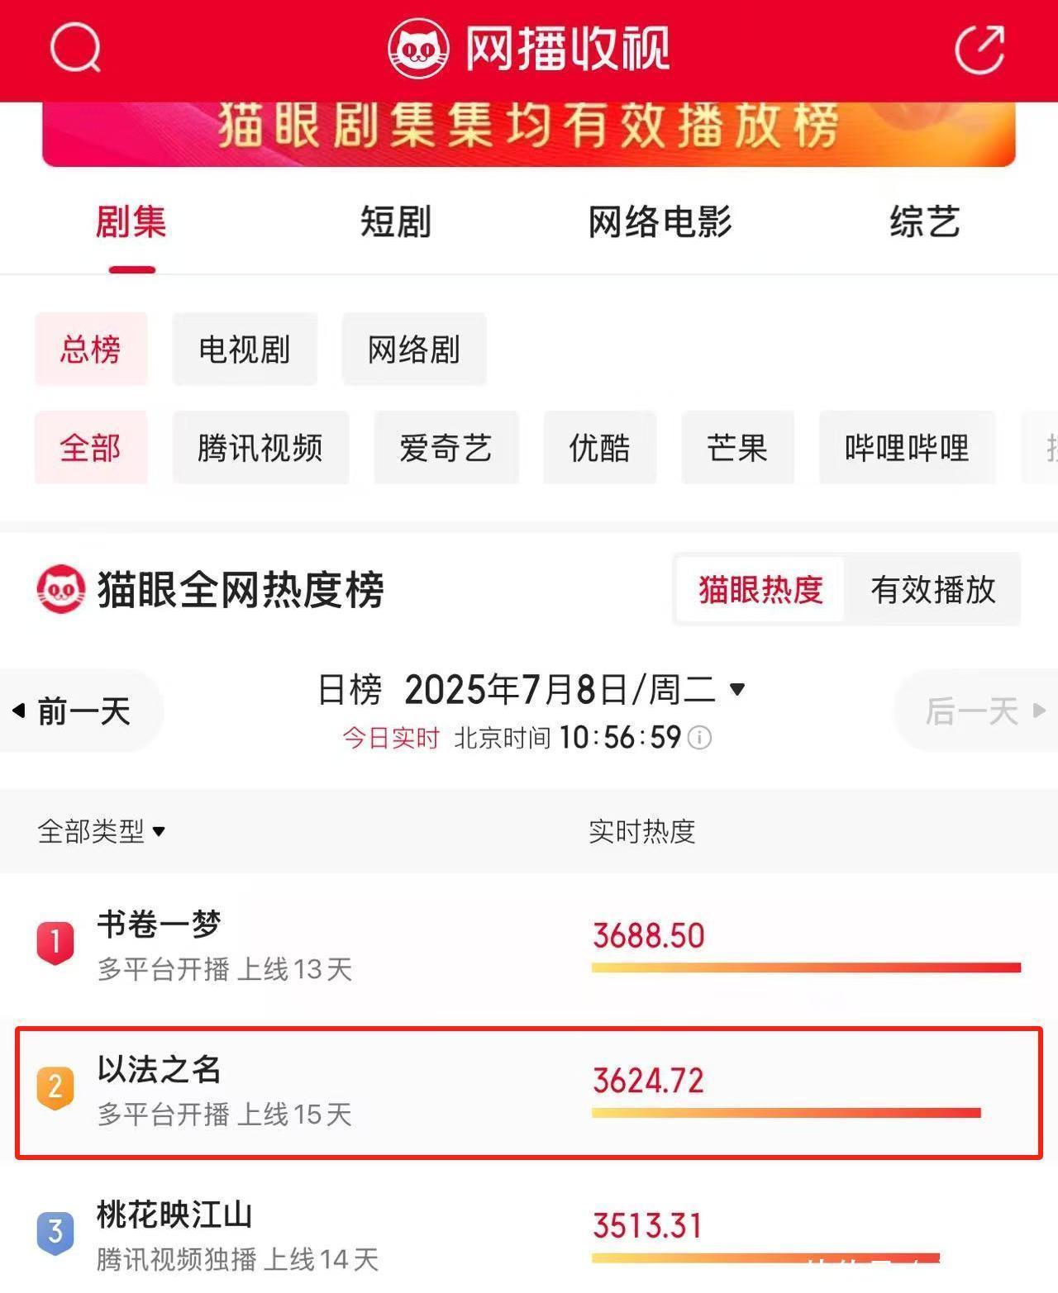Image resolution: width=1058 pixels, height=1293 pixels.
Task: Switch to 有效播放 view
Action: 932,590
